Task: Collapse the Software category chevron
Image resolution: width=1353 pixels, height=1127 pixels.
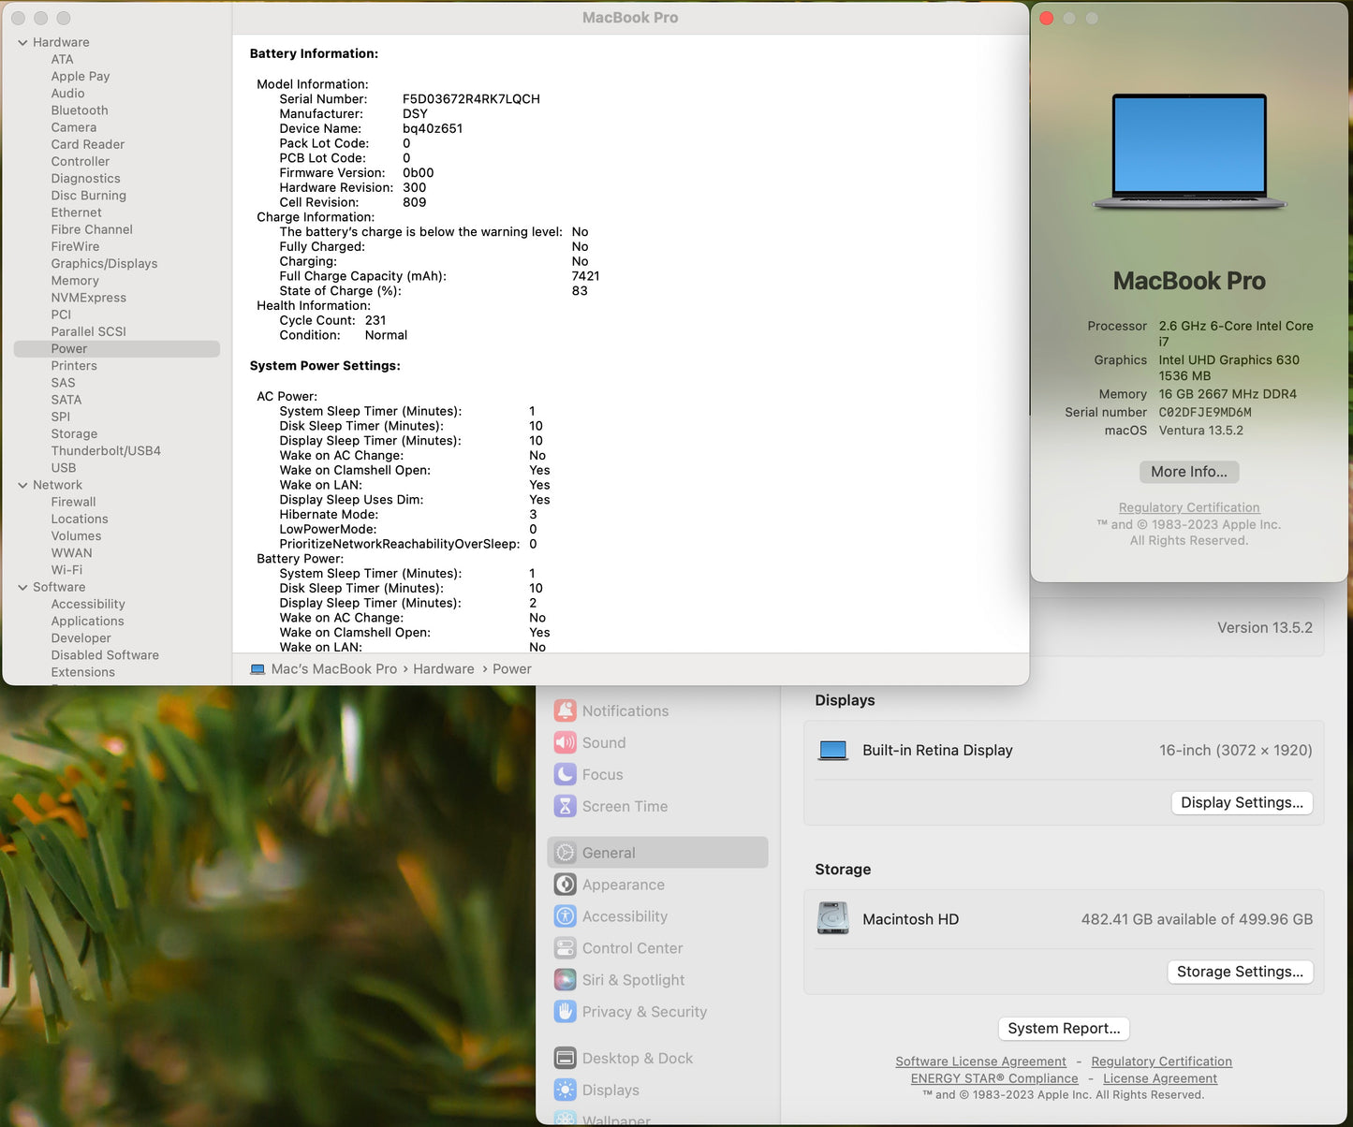Action: [x=22, y=587]
